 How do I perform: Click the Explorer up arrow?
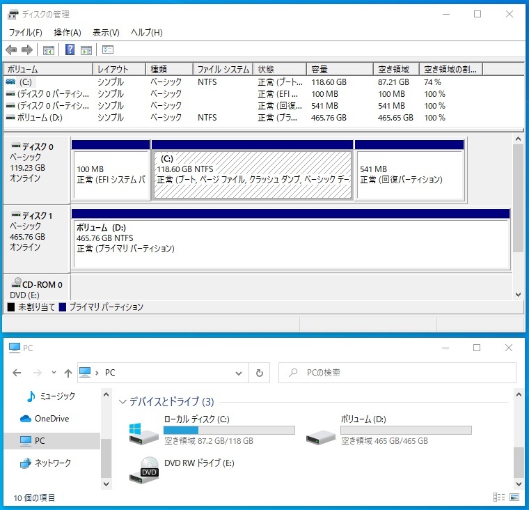tap(68, 373)
